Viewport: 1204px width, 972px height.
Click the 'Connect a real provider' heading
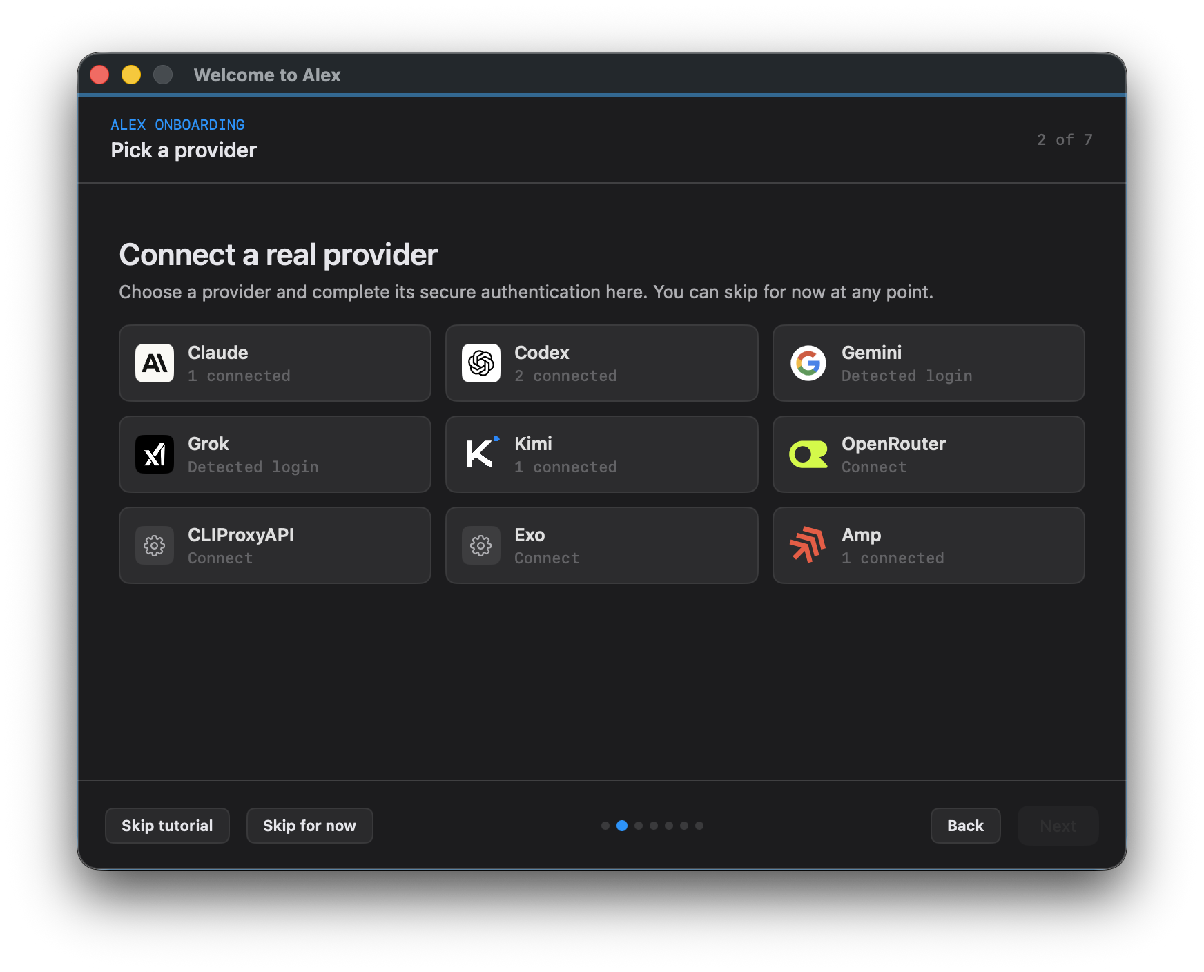[x=278, y=255]
